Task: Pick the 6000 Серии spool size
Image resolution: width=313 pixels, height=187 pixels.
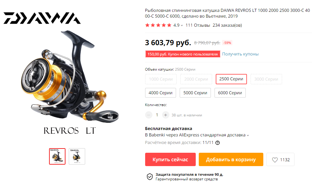Action: click(230, 93)
